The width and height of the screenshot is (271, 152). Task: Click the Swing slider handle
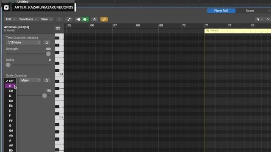click(8, 65)
